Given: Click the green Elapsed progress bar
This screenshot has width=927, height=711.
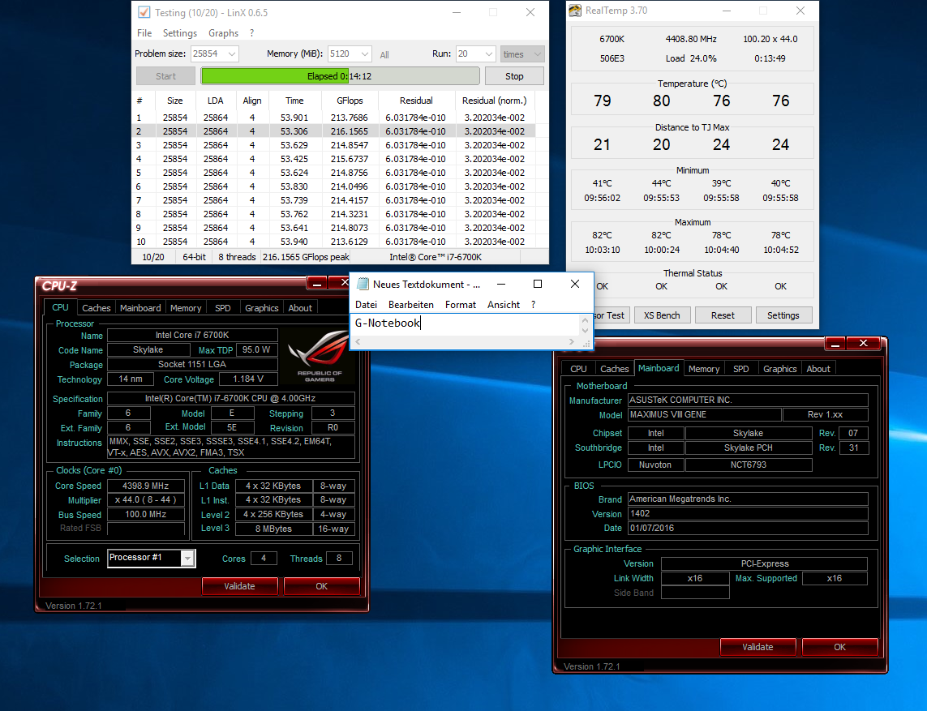Looking at the screenshot, I should click(x=340, y=76).
